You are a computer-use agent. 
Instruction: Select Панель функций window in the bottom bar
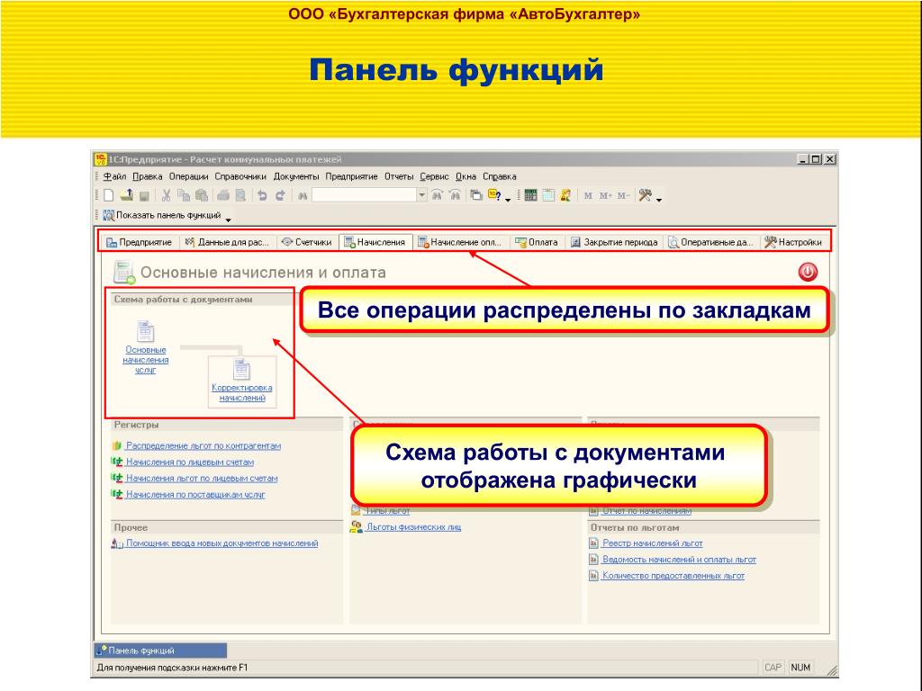(142, 651)
